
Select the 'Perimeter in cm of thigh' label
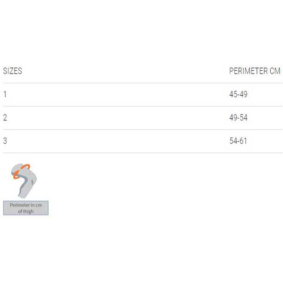click(x=26, y=208)
